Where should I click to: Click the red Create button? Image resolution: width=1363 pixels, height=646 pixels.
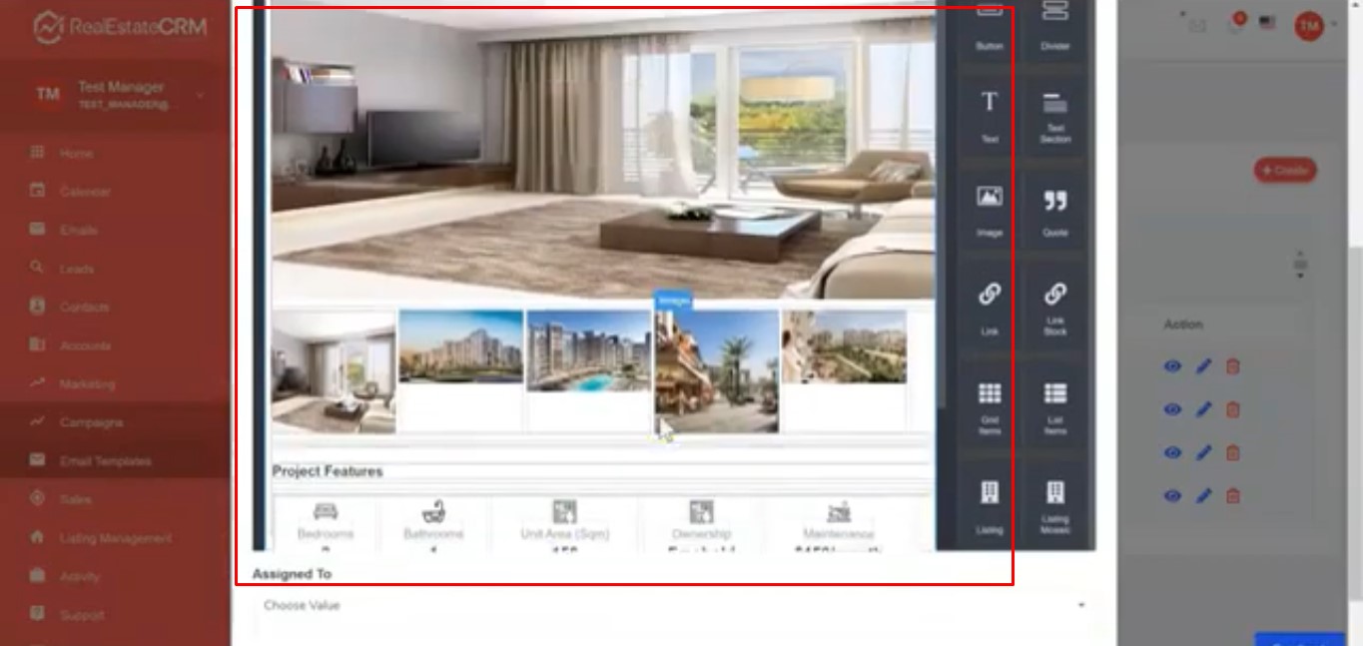pyautogui.click(x=1284, y=171)
